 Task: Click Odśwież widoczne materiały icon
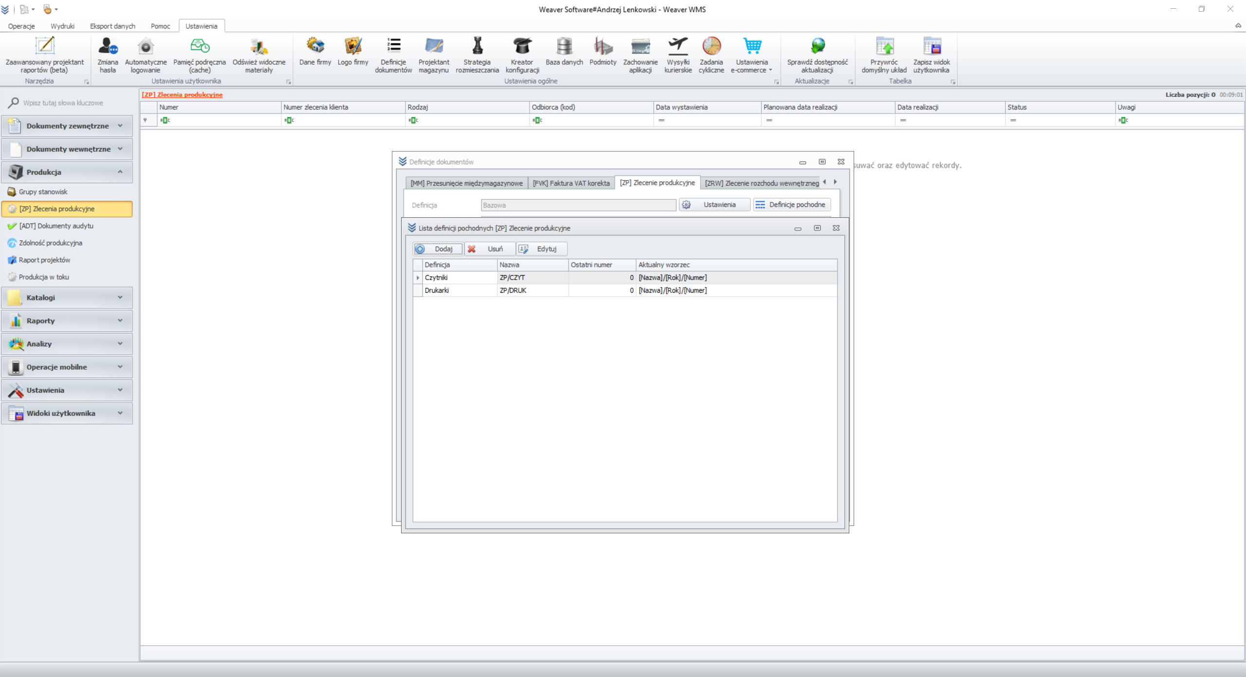tap(259, 46)
